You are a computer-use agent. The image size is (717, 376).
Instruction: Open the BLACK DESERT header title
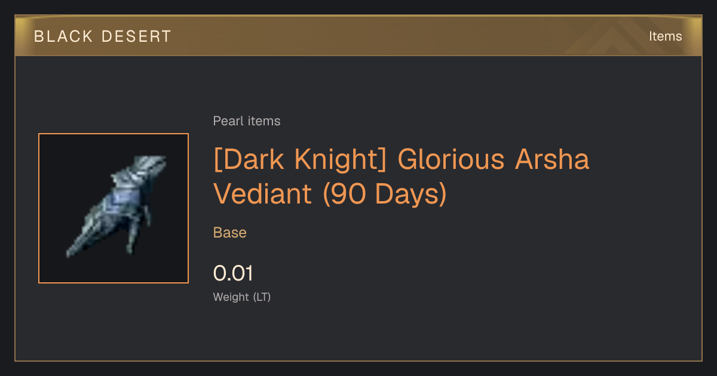pyautogui.click(x=103, y=36)
